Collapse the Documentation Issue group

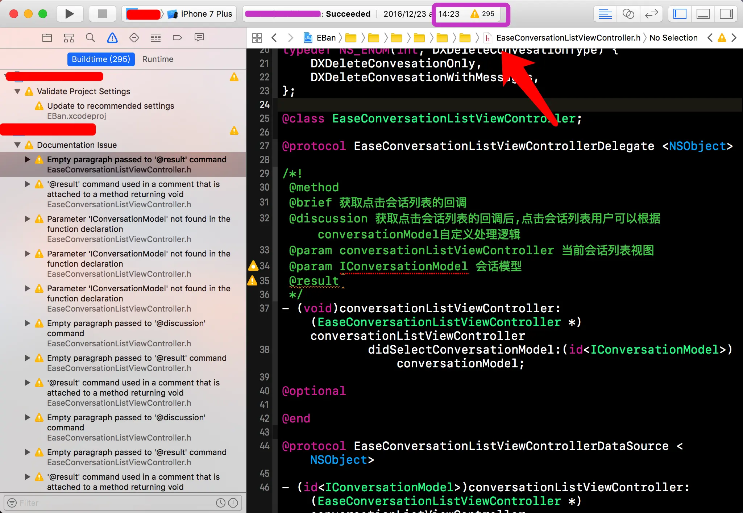(x=17, y=145)
